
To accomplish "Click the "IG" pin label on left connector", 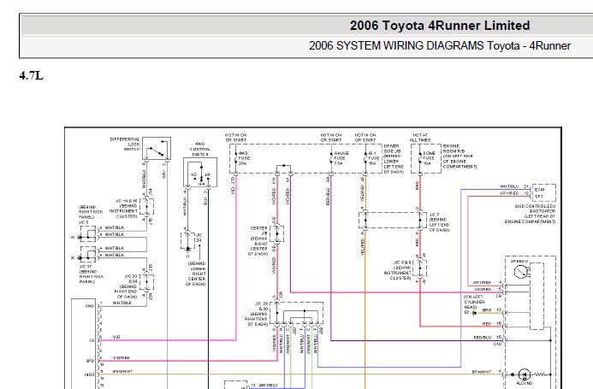I will [x=92, y=340].
